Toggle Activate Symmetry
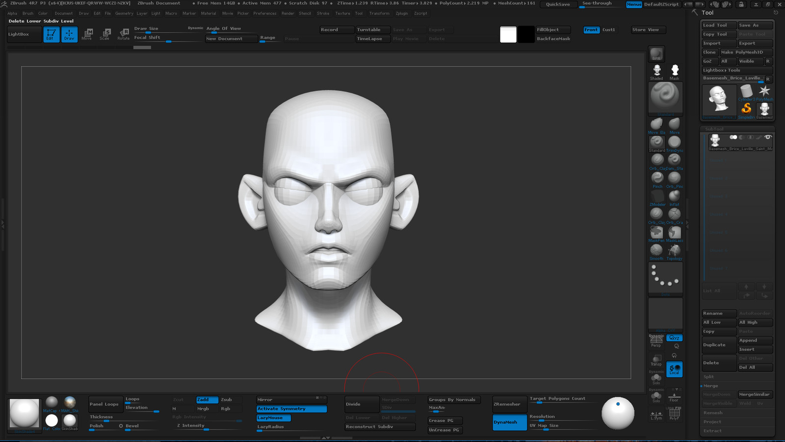Screen dimensions: 785x442 (291, 409)
